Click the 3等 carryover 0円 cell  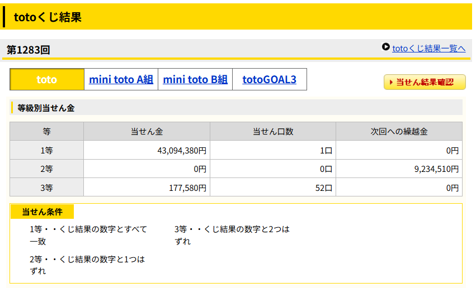coord(399,188)
